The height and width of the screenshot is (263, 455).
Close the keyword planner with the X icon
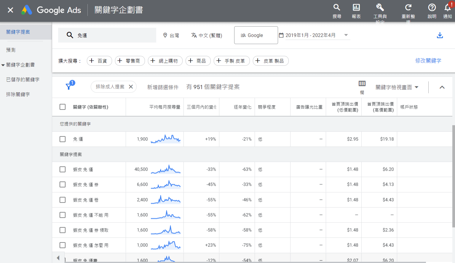tap(10, 10)
